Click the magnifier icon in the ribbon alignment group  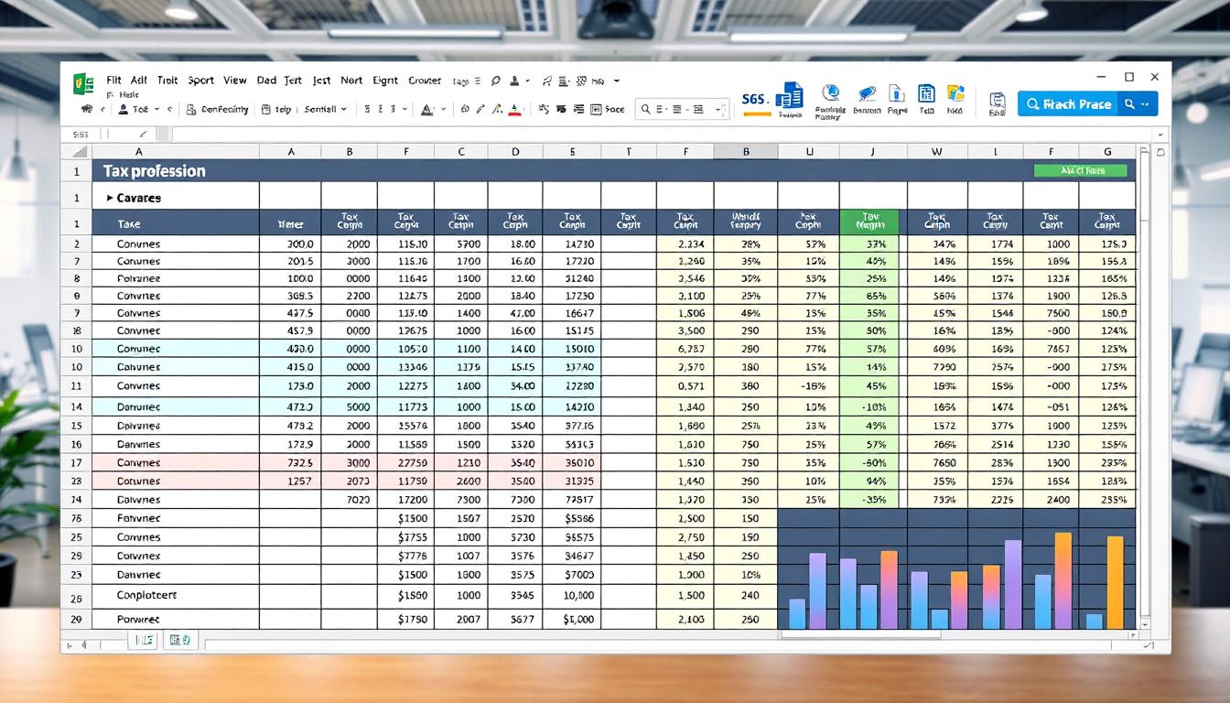(645, 109)
